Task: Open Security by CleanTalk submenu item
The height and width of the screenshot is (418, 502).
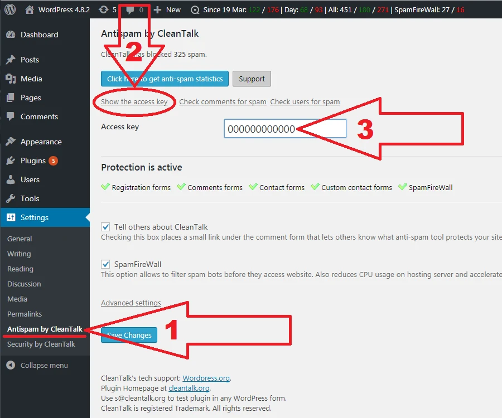Action: point(41,344)
